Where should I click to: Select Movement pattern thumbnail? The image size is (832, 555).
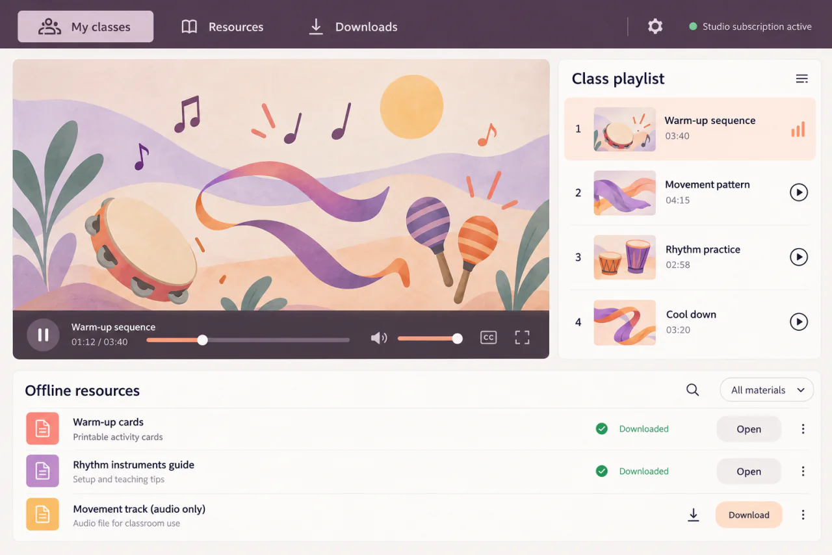tap(625, 193)
